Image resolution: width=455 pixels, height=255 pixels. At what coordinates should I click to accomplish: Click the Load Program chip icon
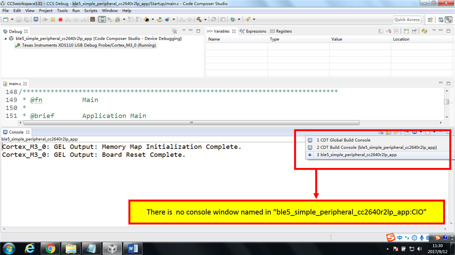146,19
